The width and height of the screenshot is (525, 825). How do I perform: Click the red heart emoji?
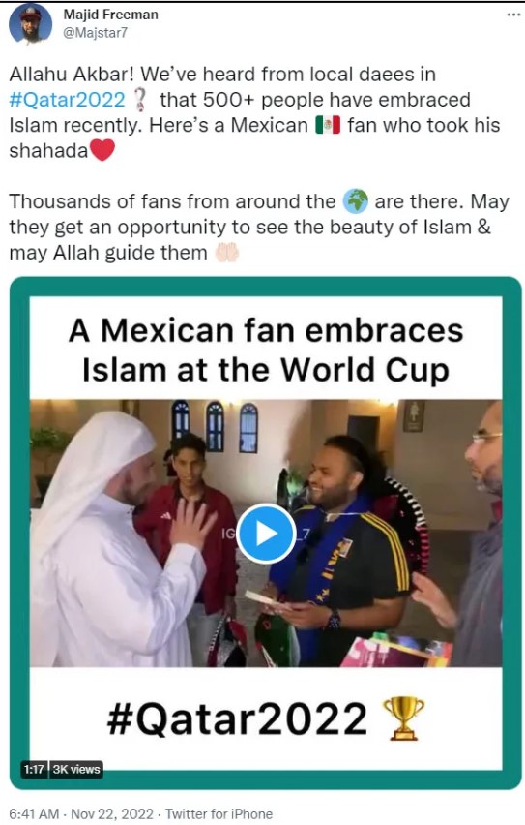(102, 150)
